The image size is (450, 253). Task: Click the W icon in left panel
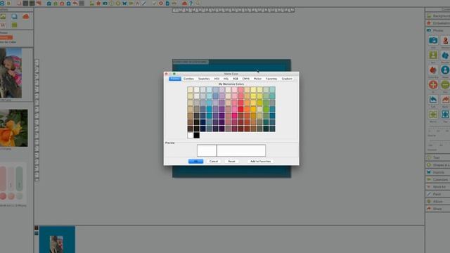click(x=3, y=25)
